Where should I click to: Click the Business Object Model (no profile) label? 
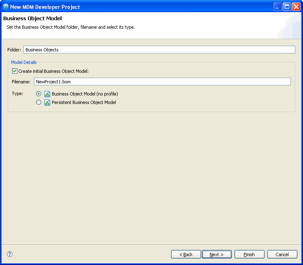(x=85, y=94)
